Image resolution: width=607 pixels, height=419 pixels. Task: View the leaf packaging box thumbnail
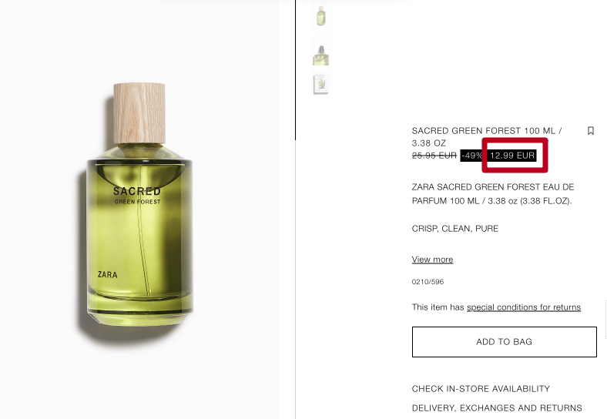[x=321, y=84]
